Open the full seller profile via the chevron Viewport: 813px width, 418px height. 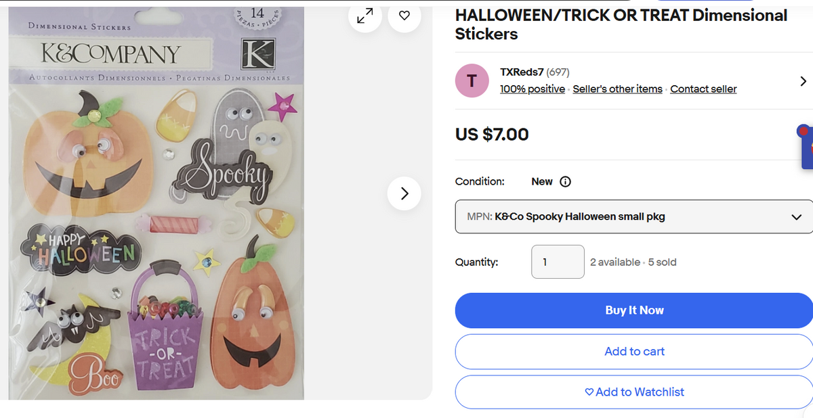[803, 80]
